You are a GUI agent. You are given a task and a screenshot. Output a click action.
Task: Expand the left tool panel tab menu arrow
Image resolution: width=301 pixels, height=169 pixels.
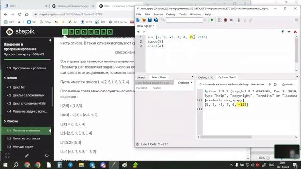pyautogui.click(x=192, y=77)
